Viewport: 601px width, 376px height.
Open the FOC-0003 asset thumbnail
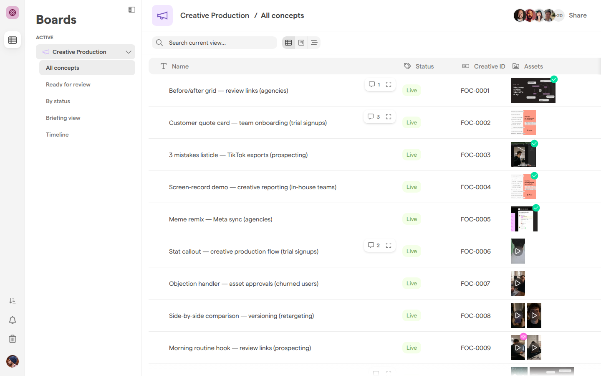(x=523, y=155)
